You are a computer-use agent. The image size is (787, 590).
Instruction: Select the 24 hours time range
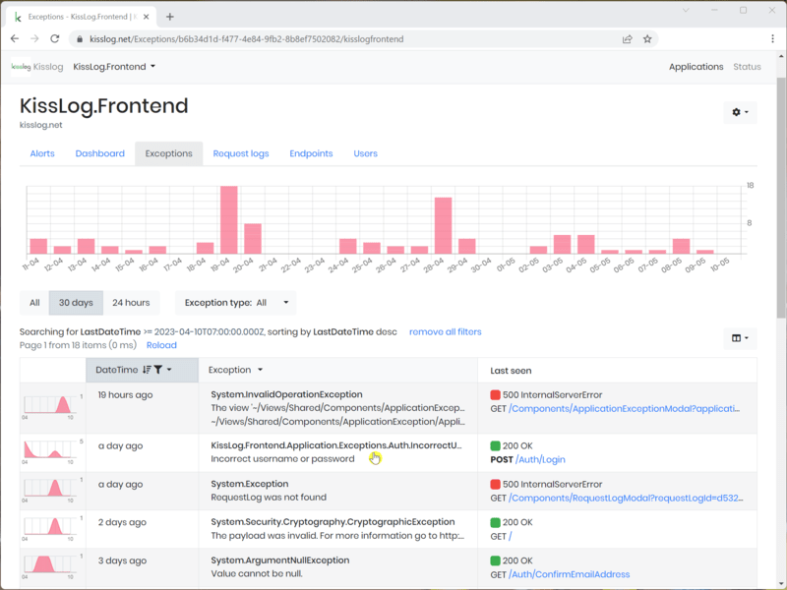tap(131, 303)
